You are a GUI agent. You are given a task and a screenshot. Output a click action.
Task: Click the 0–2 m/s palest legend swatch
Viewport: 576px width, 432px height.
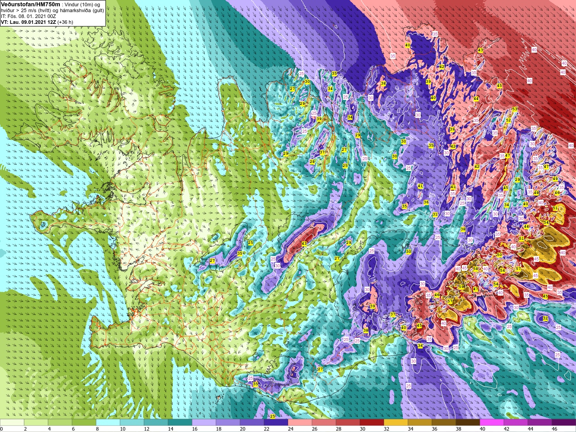(x=12, y=423)
